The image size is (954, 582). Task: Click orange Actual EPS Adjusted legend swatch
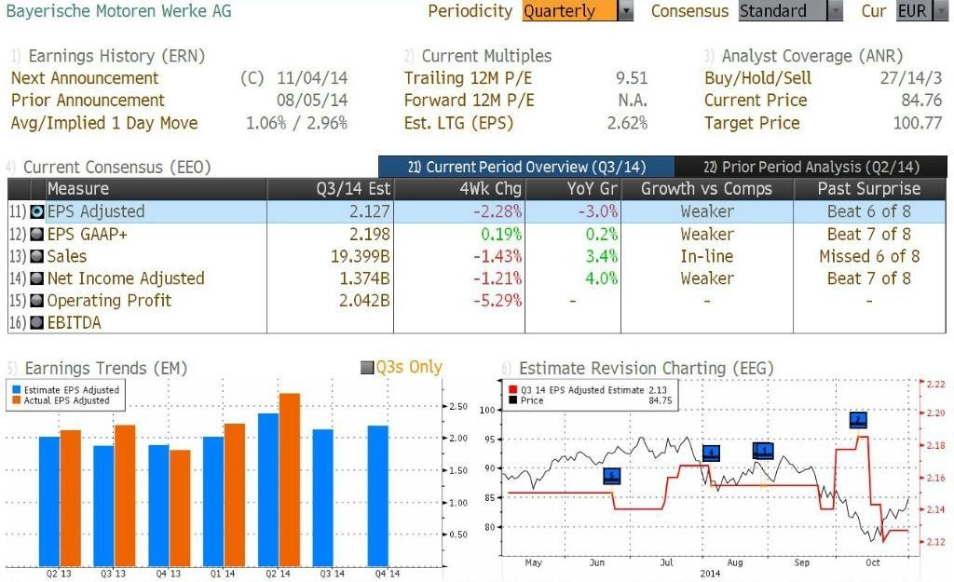[x=17, y=400]
